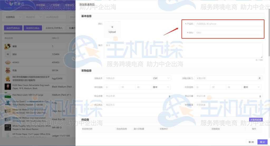Click the 单位规格 高 height field
The height and width of the screenshot is (146, 270).
tap(143, 87)
